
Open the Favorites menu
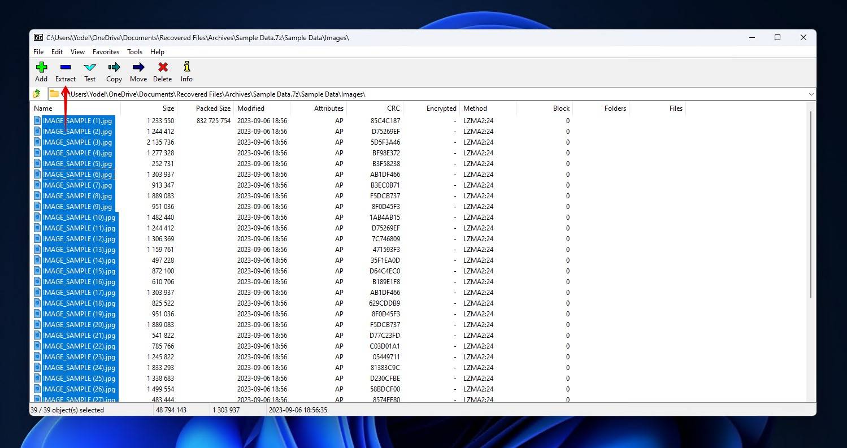[106, 52]
